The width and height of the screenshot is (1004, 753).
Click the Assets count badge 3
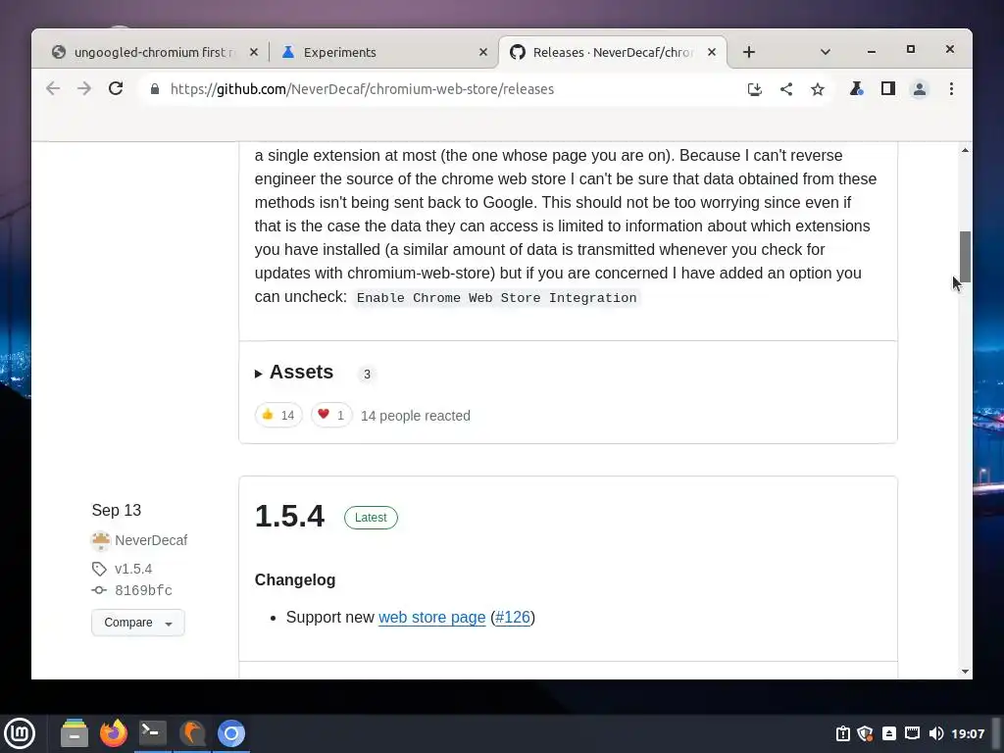tap(367, 374)
